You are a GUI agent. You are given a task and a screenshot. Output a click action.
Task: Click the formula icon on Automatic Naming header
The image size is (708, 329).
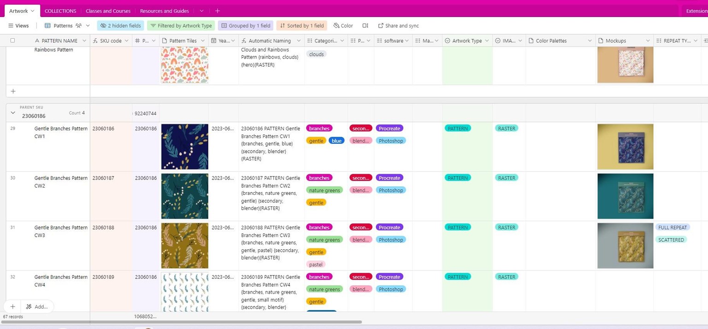244,41
